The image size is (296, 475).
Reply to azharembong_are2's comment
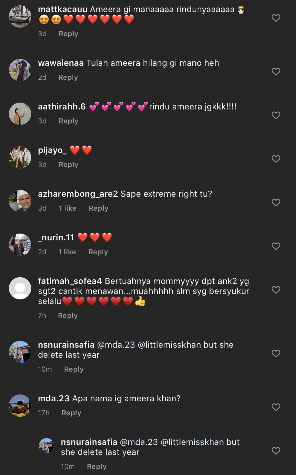(98, 209)
